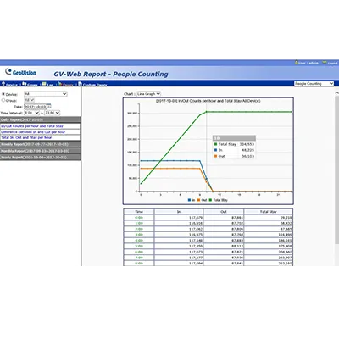Expand the Monthly Report section header
Screen dimensions: 339x339
(x=40, y=151)
